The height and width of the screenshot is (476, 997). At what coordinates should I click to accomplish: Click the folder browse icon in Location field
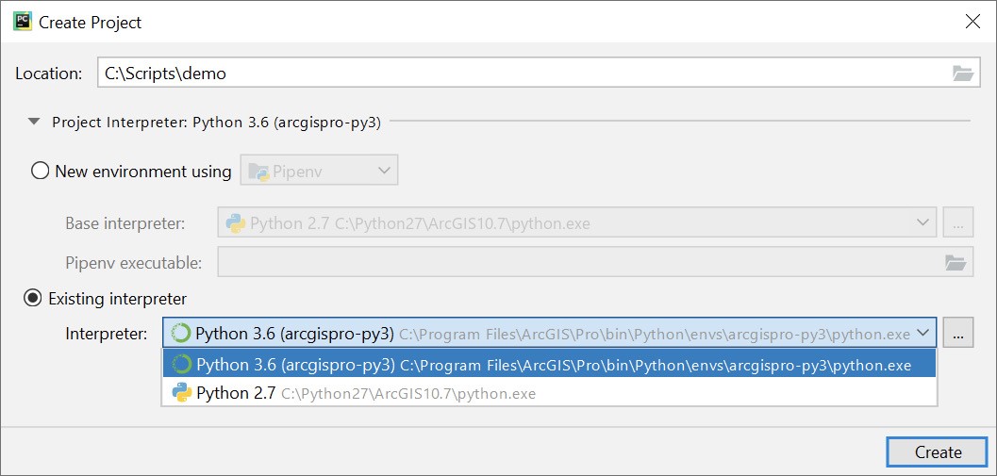963,74
